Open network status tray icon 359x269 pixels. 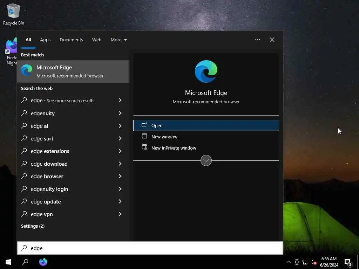305,262
